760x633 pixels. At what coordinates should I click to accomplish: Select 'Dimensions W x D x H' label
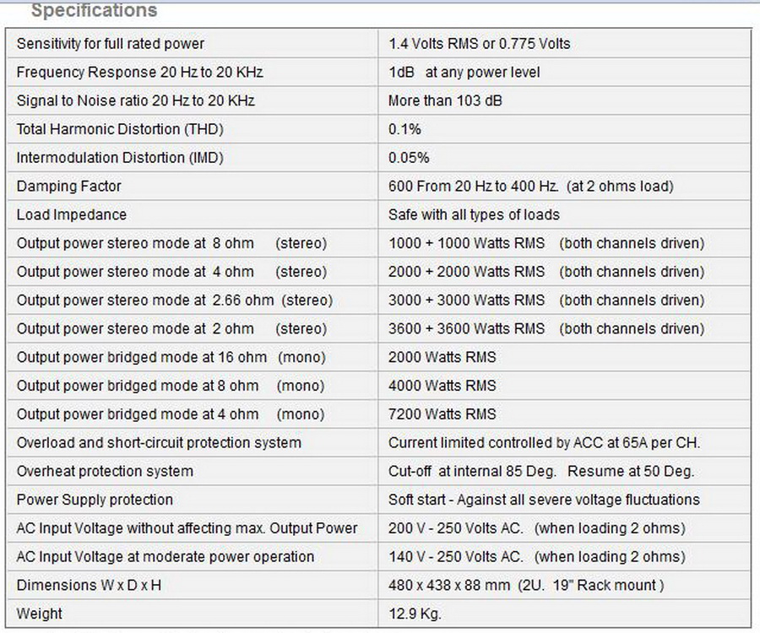coord(89,586)
